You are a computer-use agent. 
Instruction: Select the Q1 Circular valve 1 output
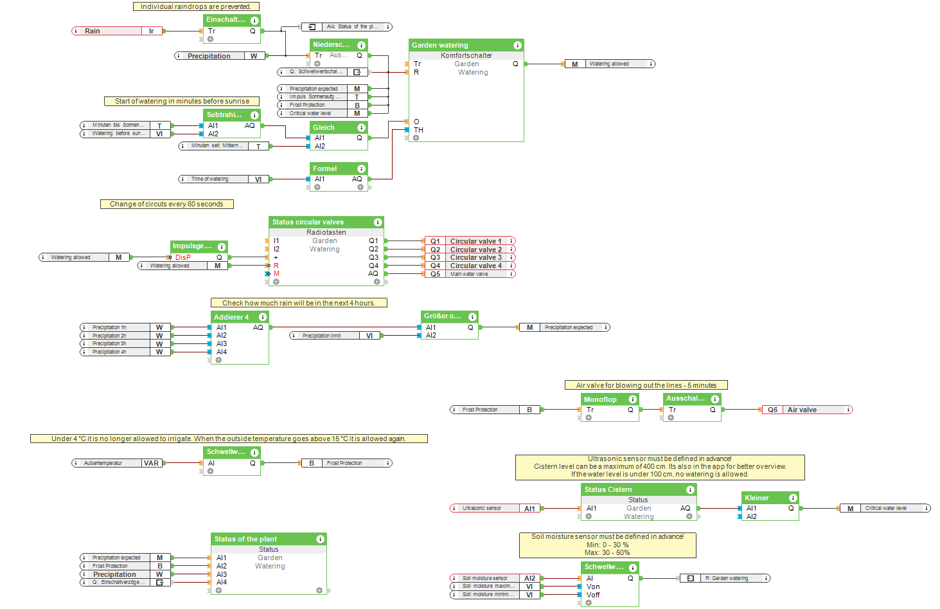click(470, 241)
